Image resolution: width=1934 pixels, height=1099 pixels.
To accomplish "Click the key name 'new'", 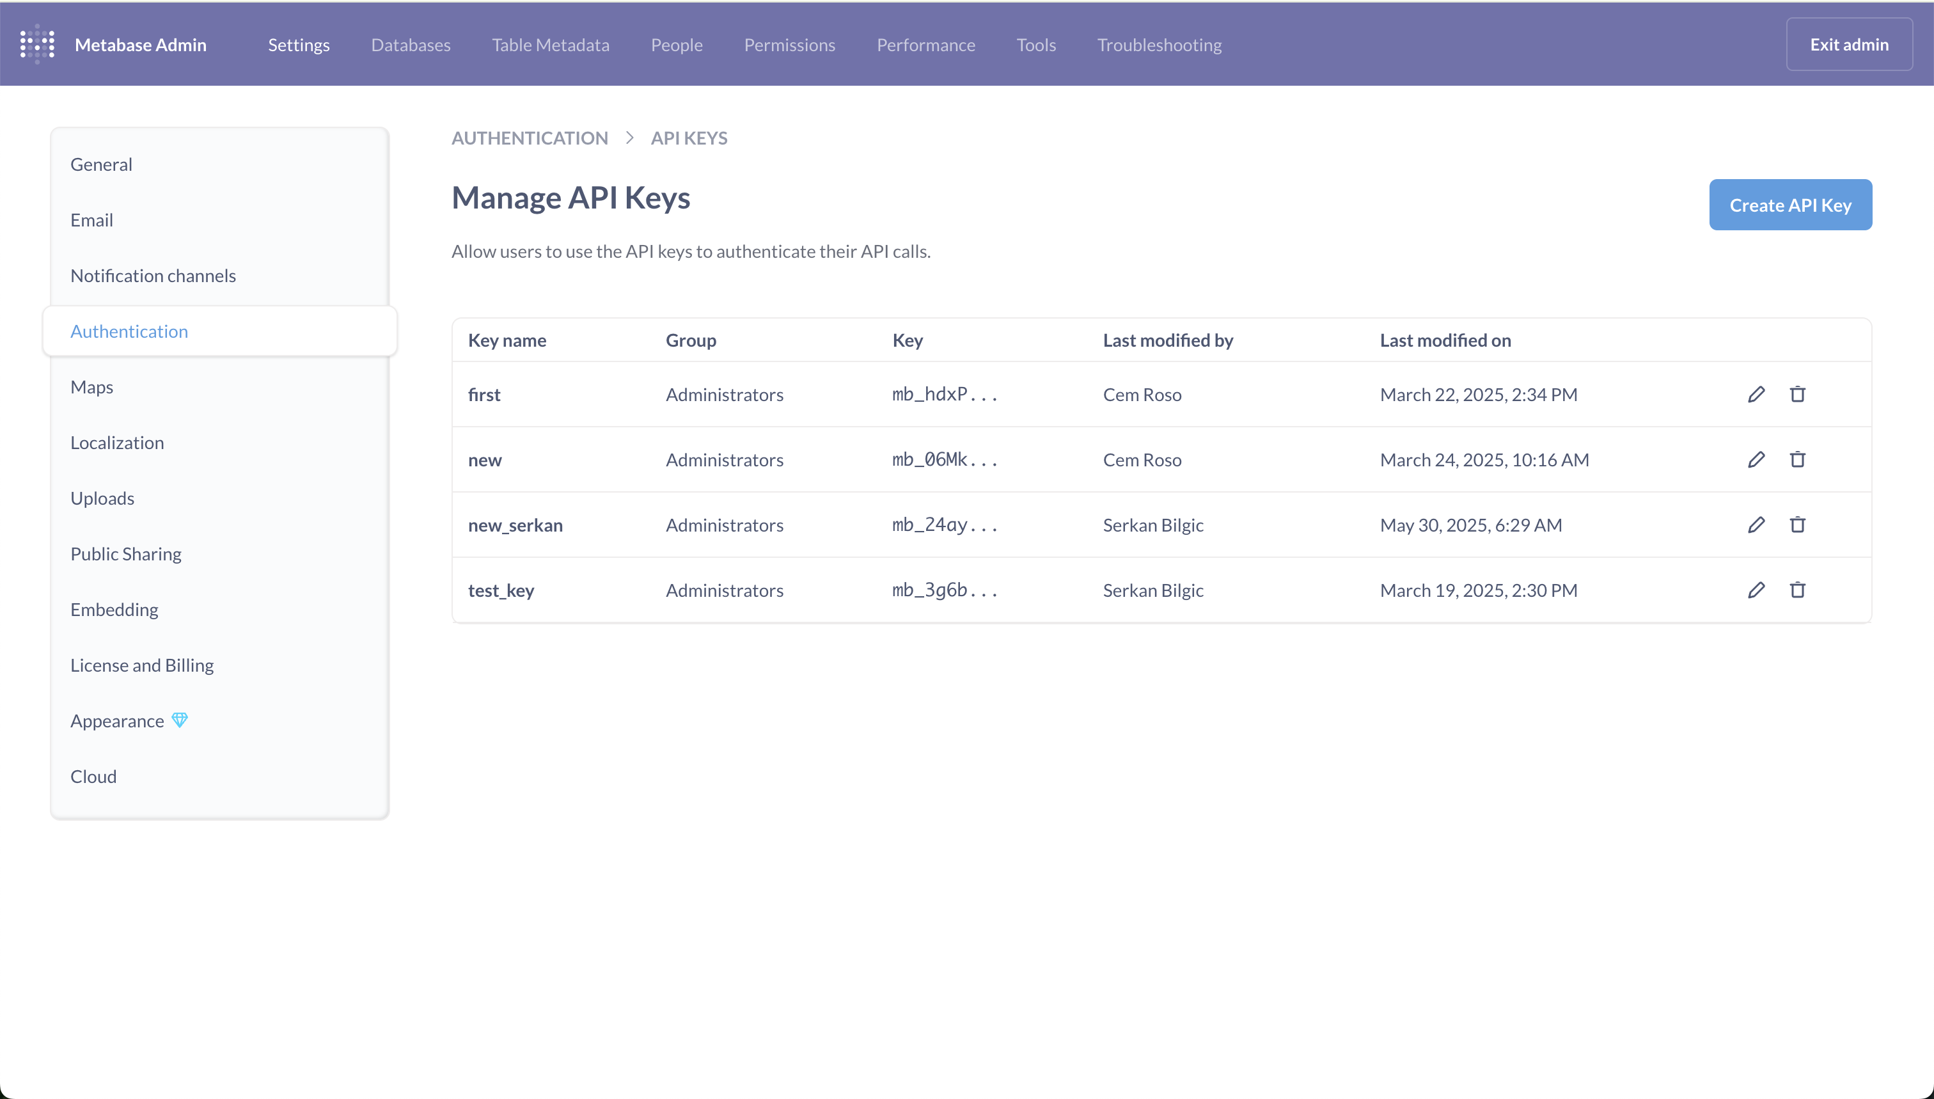I will point(484,460).
